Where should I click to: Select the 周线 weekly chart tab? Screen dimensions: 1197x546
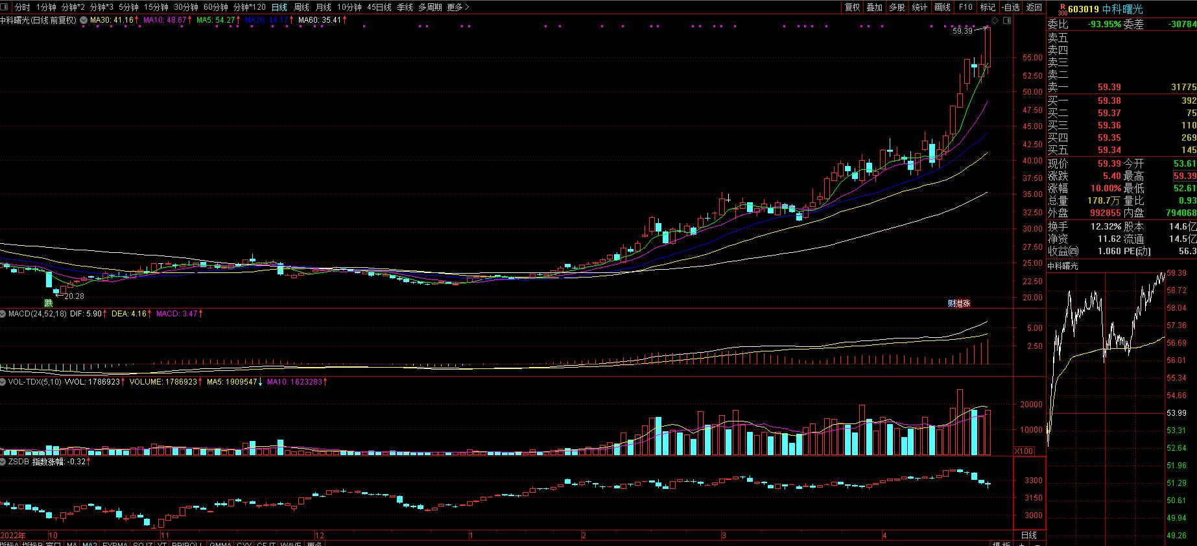pyautogui.click(x=302, y=7)
